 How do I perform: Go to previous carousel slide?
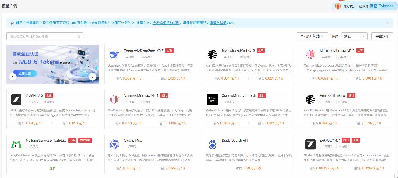(13, 77)
